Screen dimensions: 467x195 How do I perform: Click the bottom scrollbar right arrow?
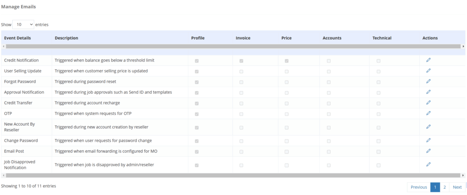(x=463, y=175)
